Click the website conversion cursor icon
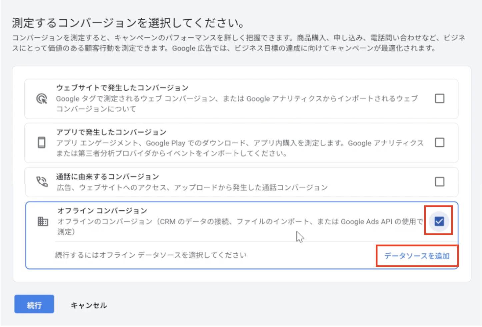Viewport: 482px width, 327px height. (41, 99)
